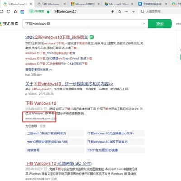Click the address bar text 下载windows10
181x181 pixels.
65,11
